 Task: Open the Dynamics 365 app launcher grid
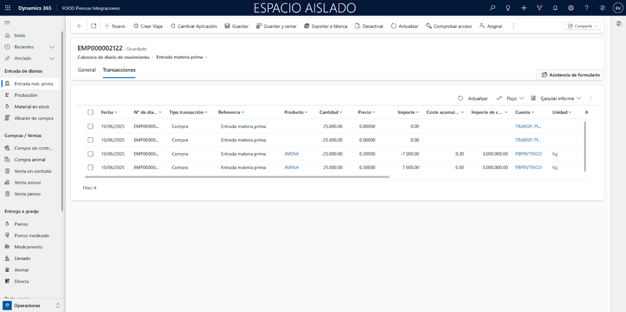tap(8, 8)
